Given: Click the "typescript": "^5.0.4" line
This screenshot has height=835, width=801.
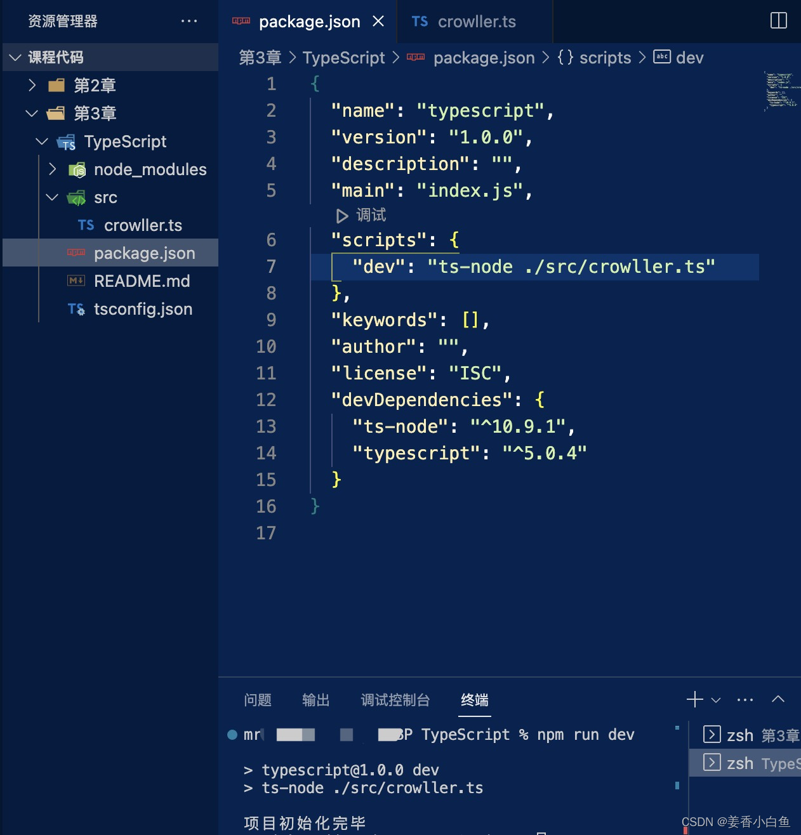Looking at the screenshot, I should (469, 453).
